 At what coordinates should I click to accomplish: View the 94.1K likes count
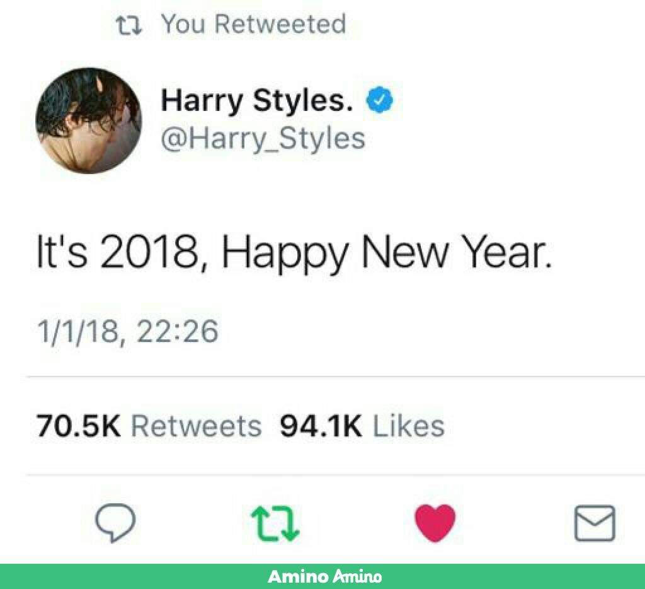321,426
